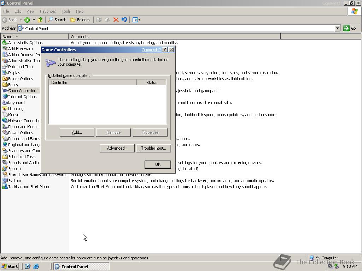
Task: Select the Date and Time icon
Action: [5, 67]
